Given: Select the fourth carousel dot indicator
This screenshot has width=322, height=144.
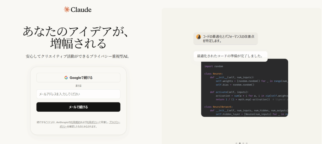Looking at the screenshot, I should (247, 143).
